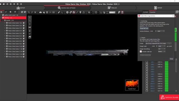Expand the Police Crime Scene 12 node
Viewport: 179px width, 101px height.
click(x=5, y=51)
